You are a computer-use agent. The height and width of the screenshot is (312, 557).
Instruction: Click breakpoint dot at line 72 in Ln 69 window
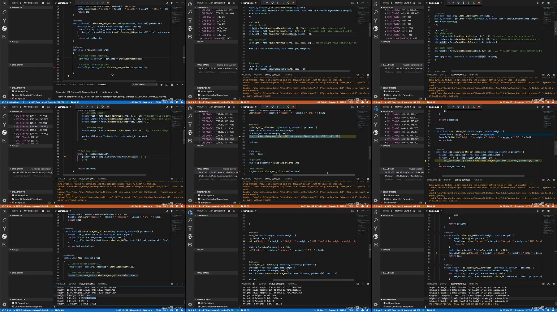point(54,68)
